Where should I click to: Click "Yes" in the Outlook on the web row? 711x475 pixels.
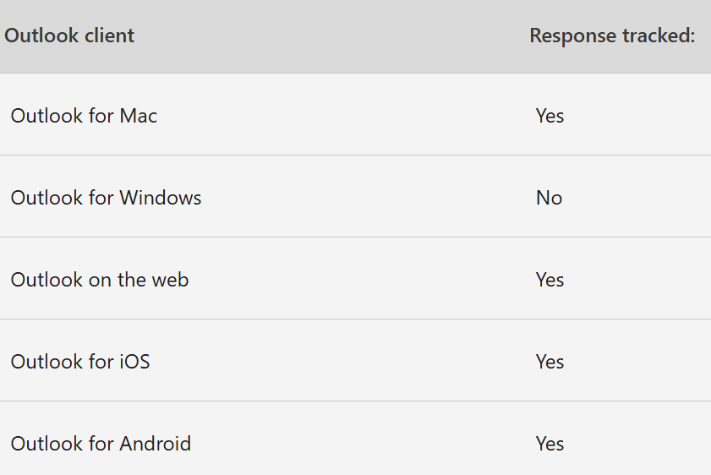point(550,280)
